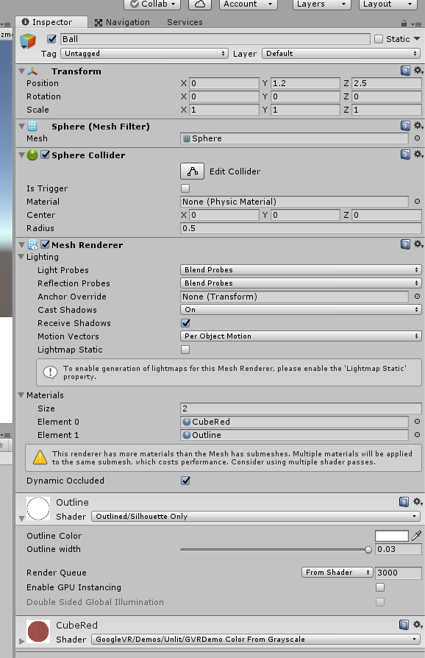Image resolution: width=425 pixels, height=658 pixels.
Task: Use the Outline Color eyedropper
Action: coord(416,536)
